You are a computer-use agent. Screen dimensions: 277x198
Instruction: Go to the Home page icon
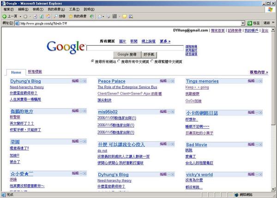48,17
